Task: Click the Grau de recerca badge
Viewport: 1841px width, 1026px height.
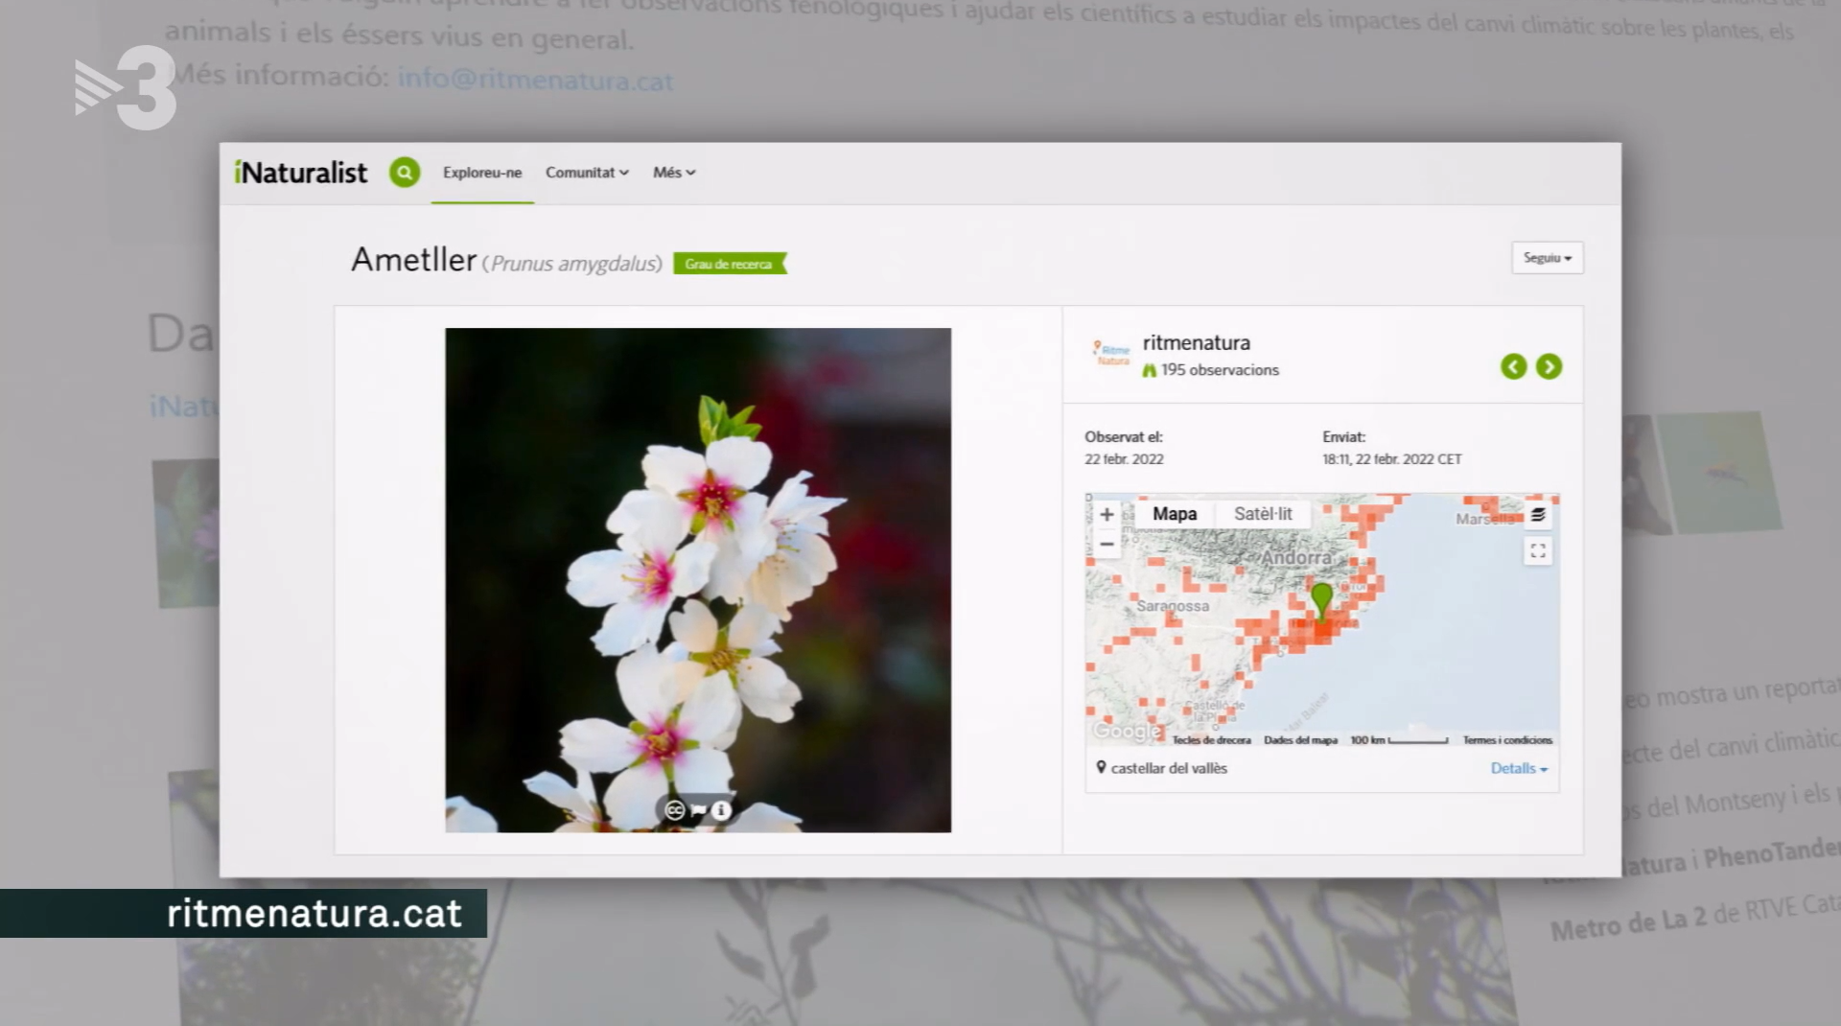Action: [730, 264]
